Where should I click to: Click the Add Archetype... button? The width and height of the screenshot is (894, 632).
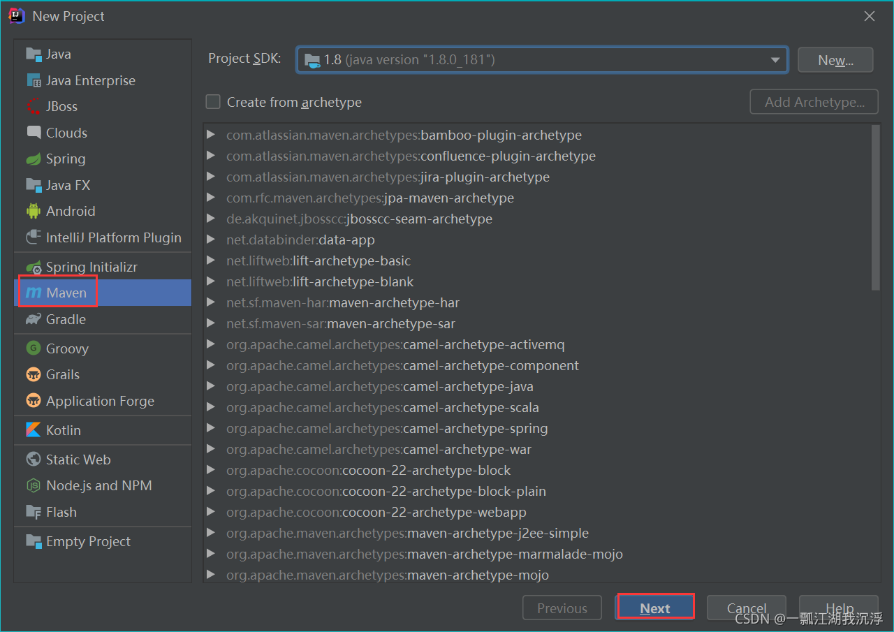coord(814,102)
